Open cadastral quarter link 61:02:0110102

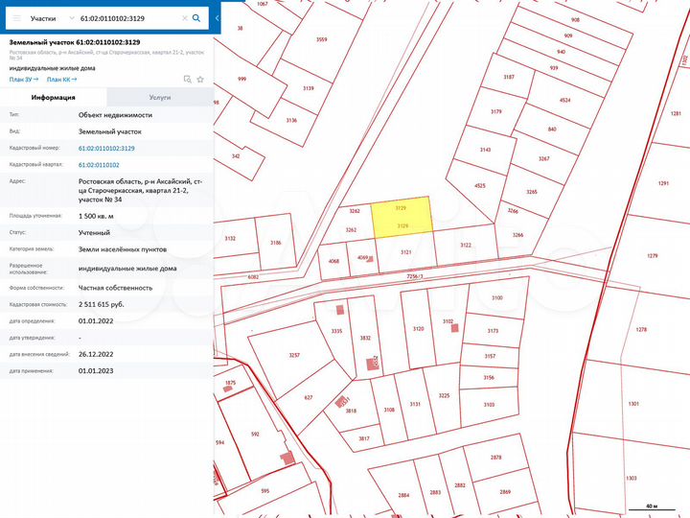(99, 165)
